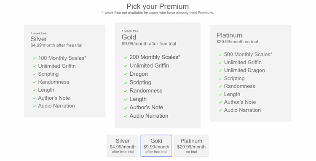Click the Silver plan card heading
Viewport: 316px width, 161px height.
click(x=39, y=39)
